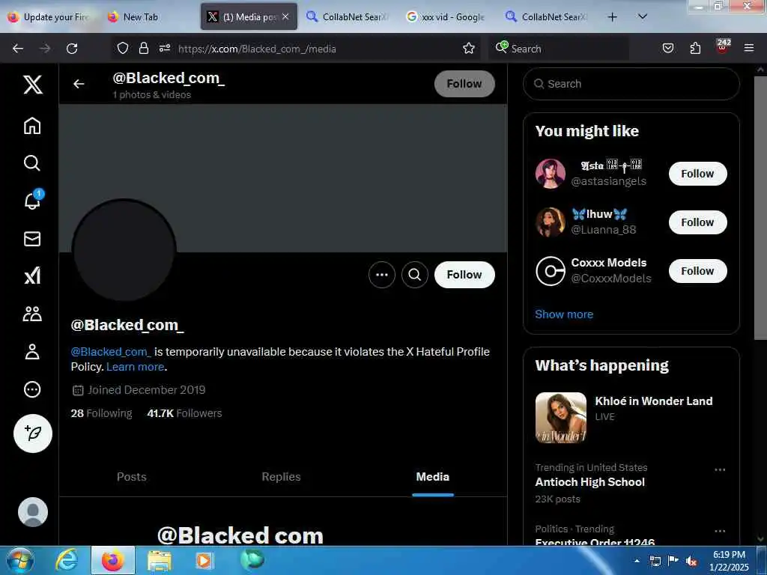Click the profile search magnifier button
767x575 pixels.
coord(415,275)
